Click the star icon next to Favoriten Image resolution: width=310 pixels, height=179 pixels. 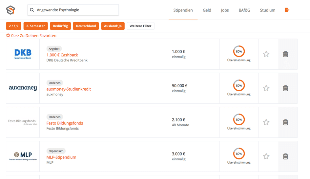tap(8, 35)
